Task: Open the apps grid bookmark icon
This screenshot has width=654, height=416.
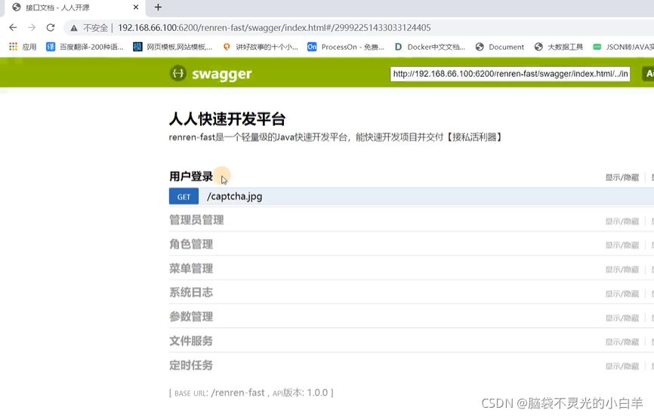Action: click(14, 47)
